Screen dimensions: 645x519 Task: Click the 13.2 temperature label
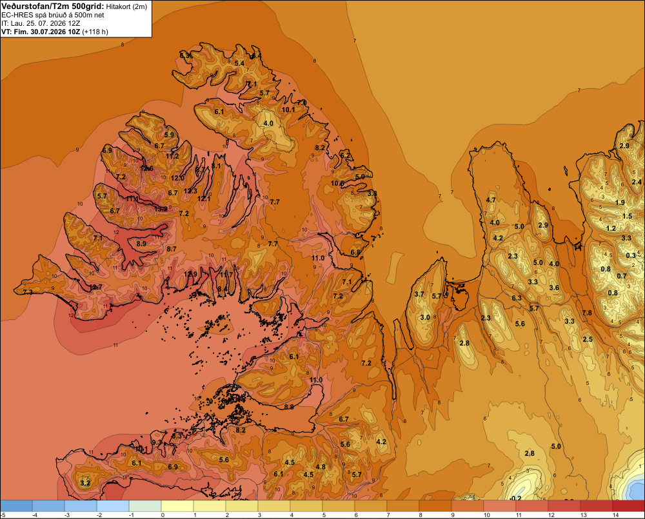click(161, 209)
